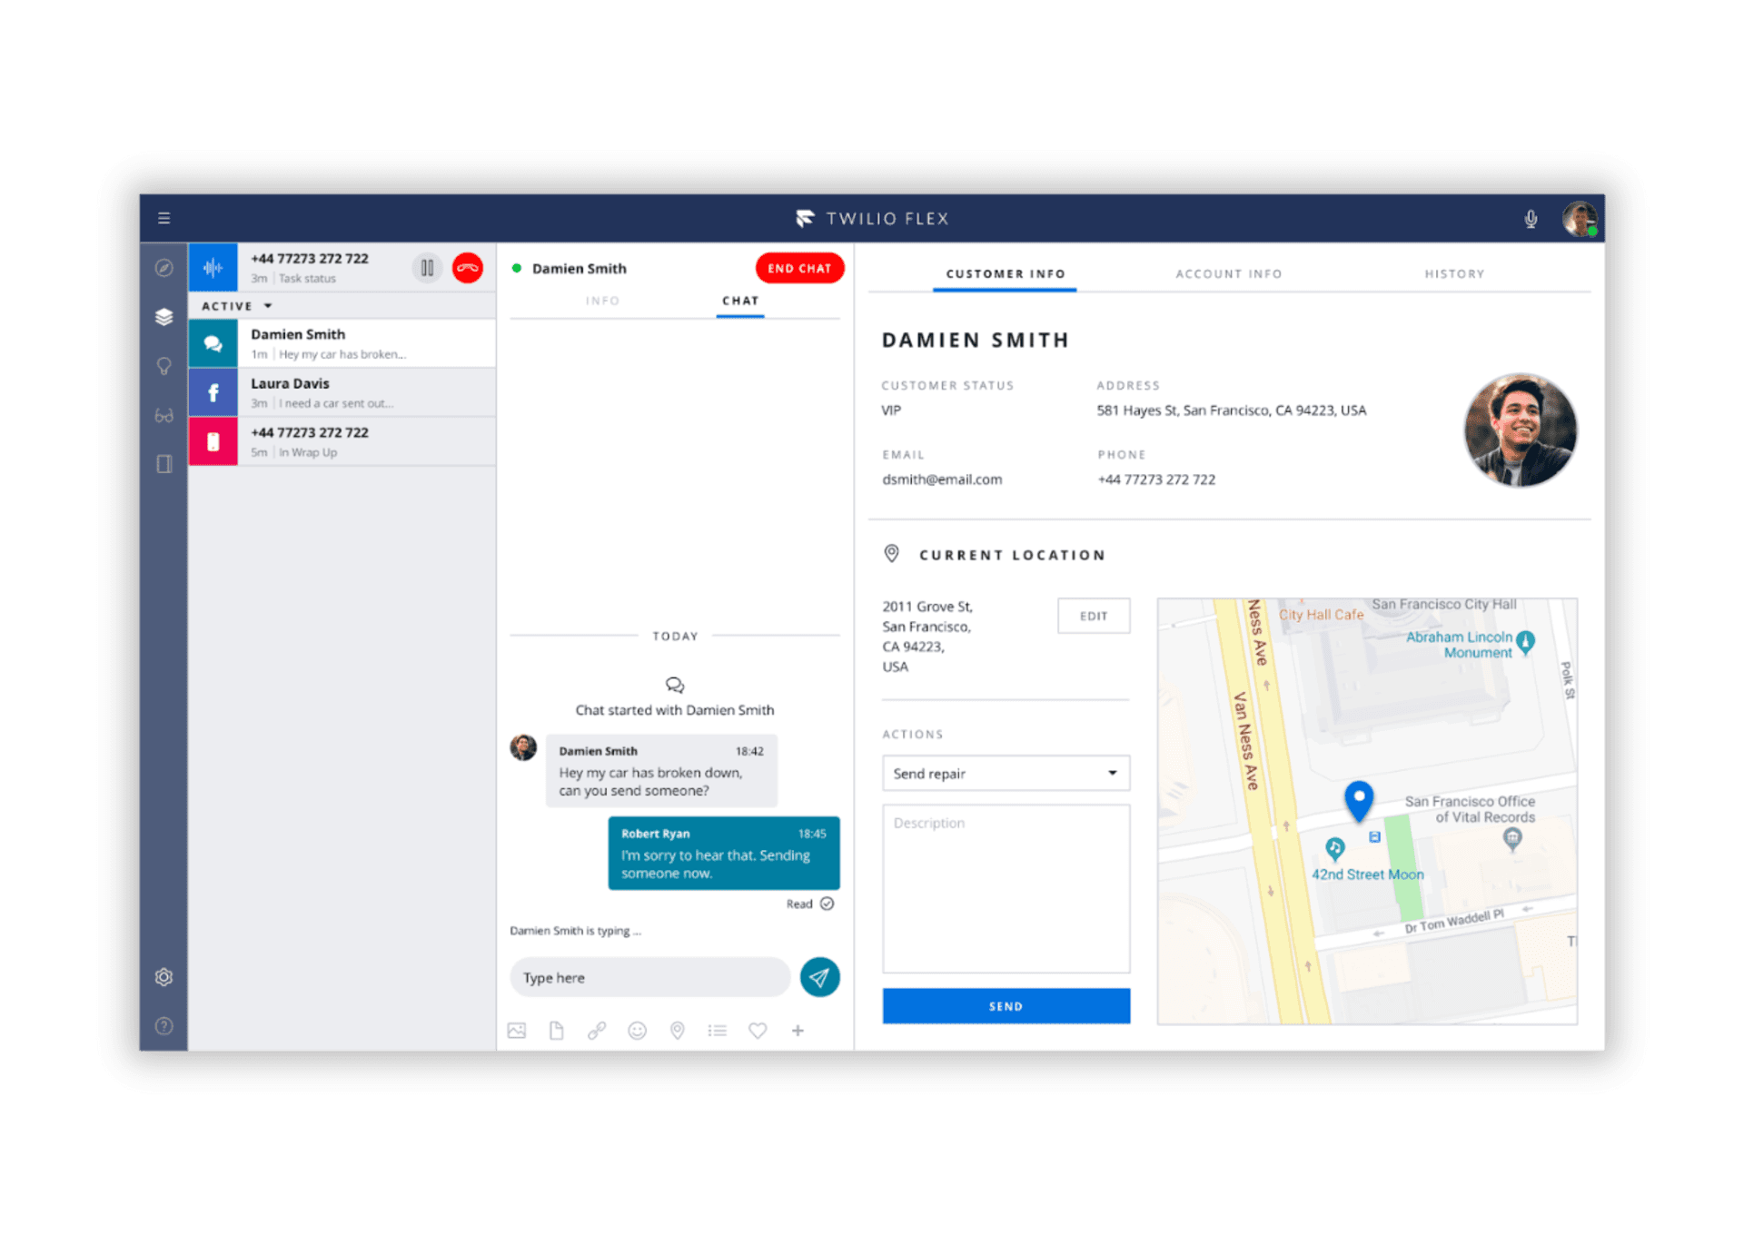Hang up the active call
The image size is (1744, 1245).
coord(467,267)
